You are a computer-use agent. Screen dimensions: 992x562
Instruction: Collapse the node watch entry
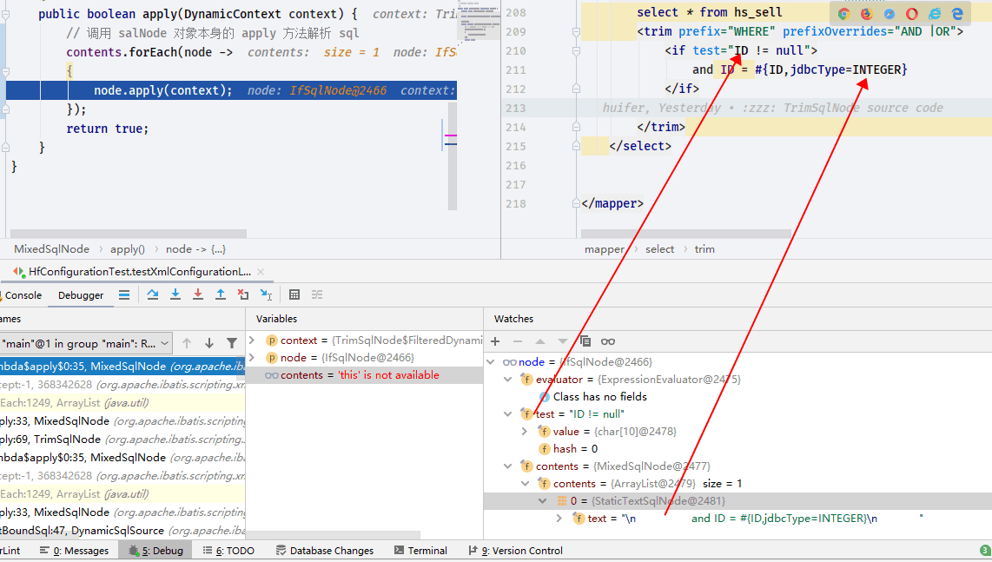click(491, 362)
